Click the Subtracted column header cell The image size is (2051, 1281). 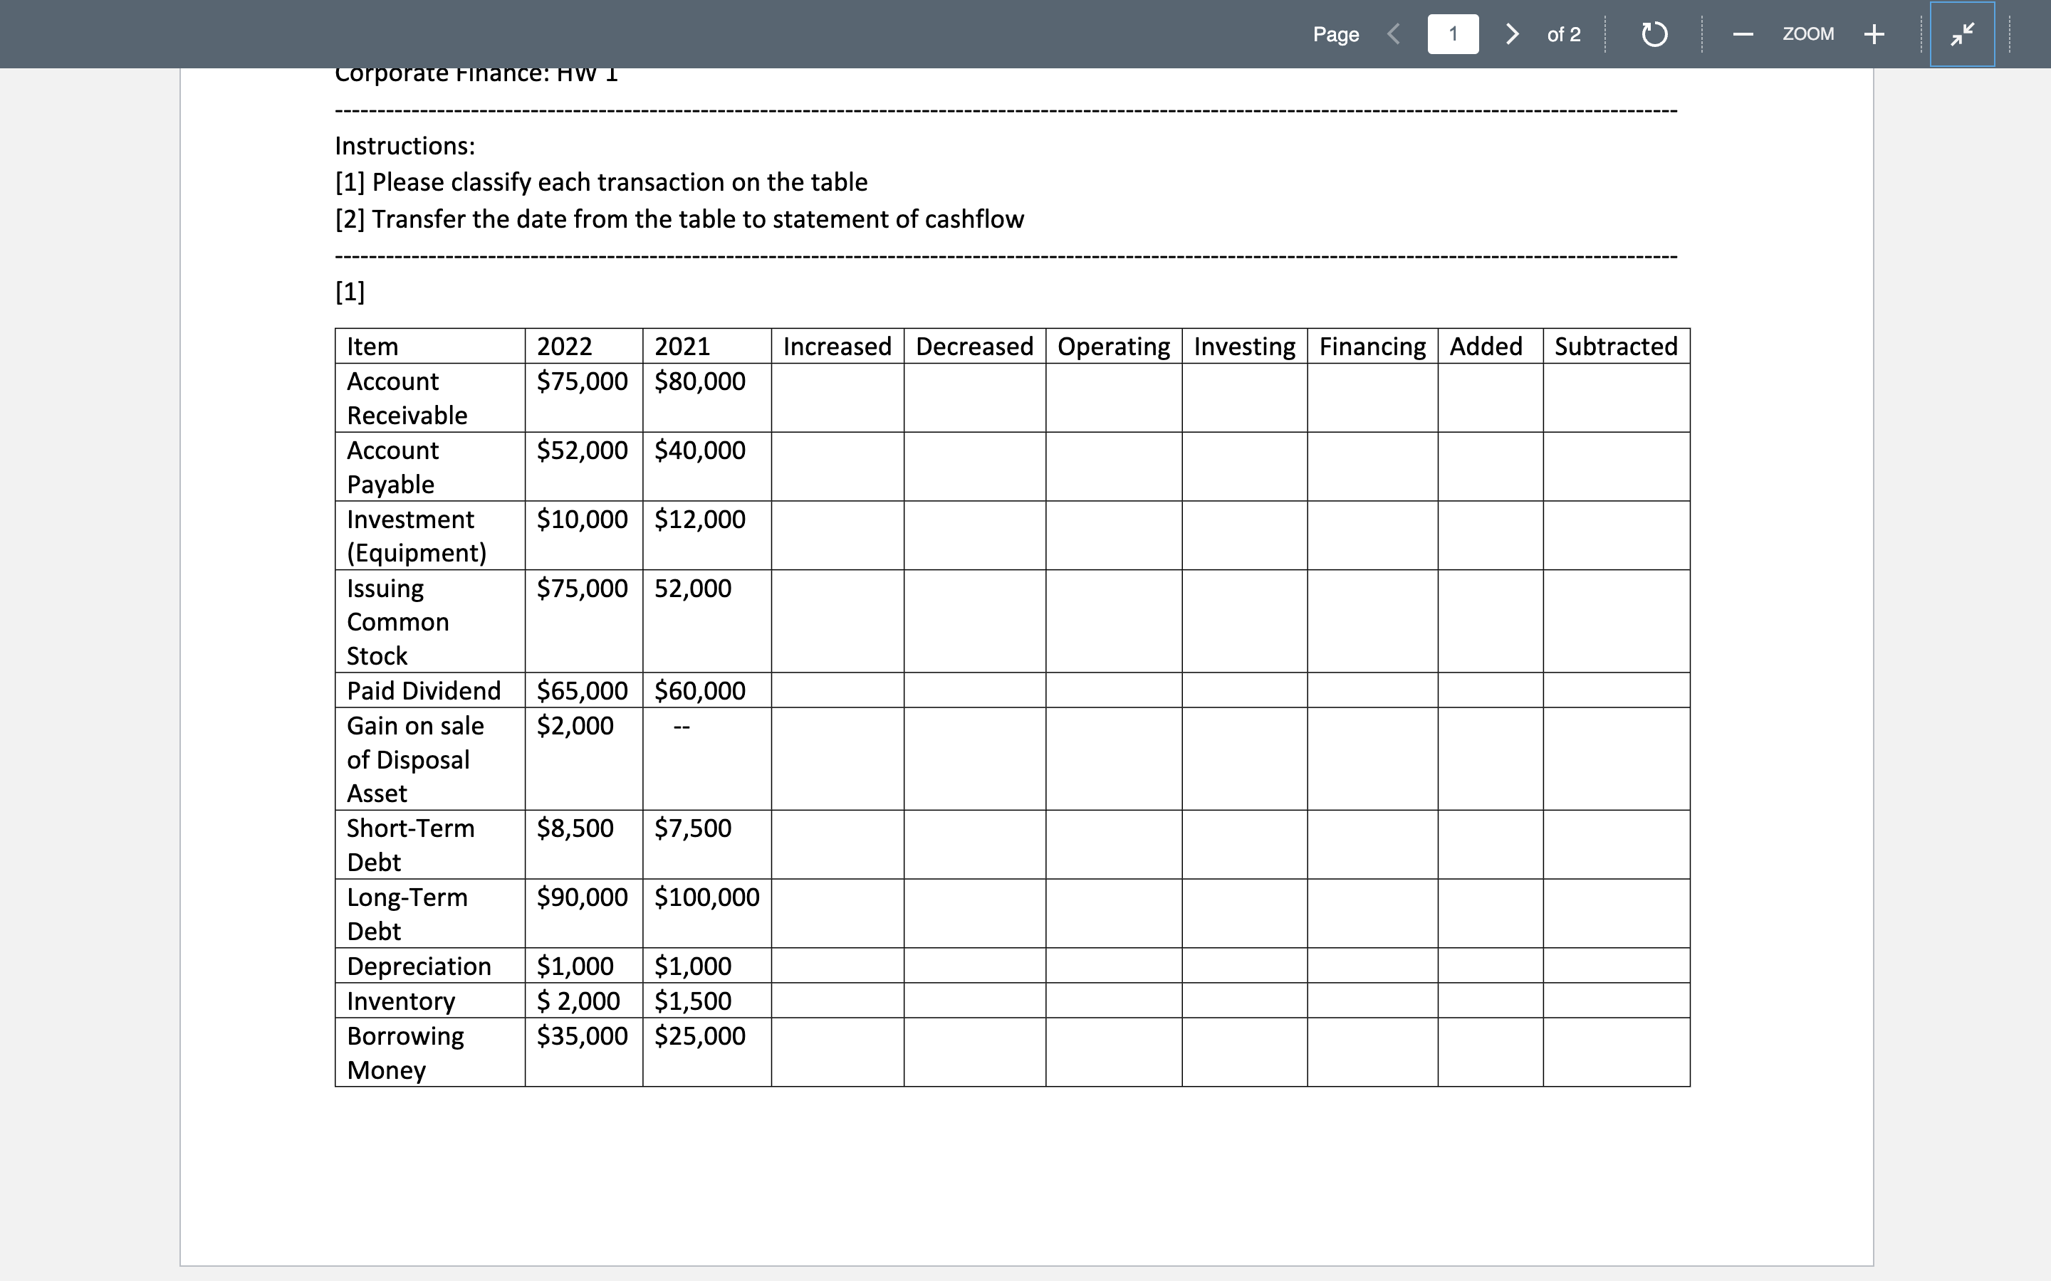[x=1615, y=347]
